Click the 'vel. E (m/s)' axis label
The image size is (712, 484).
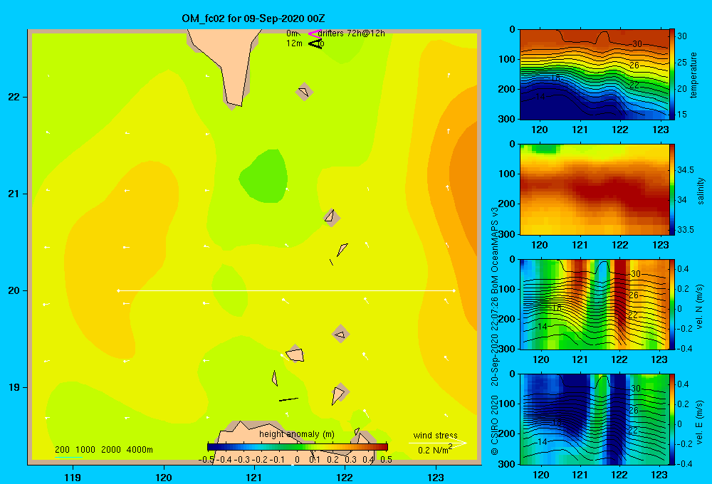click(699, 422)
